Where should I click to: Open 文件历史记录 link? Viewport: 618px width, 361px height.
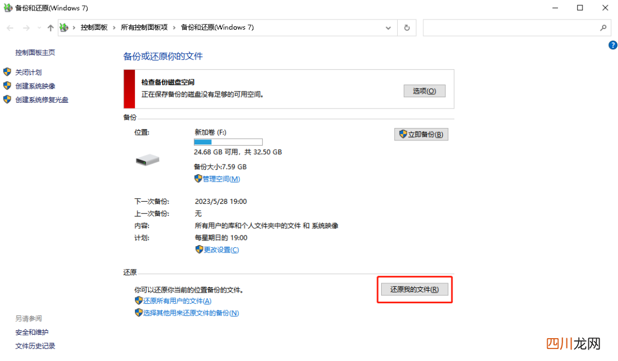coord(35,346)
